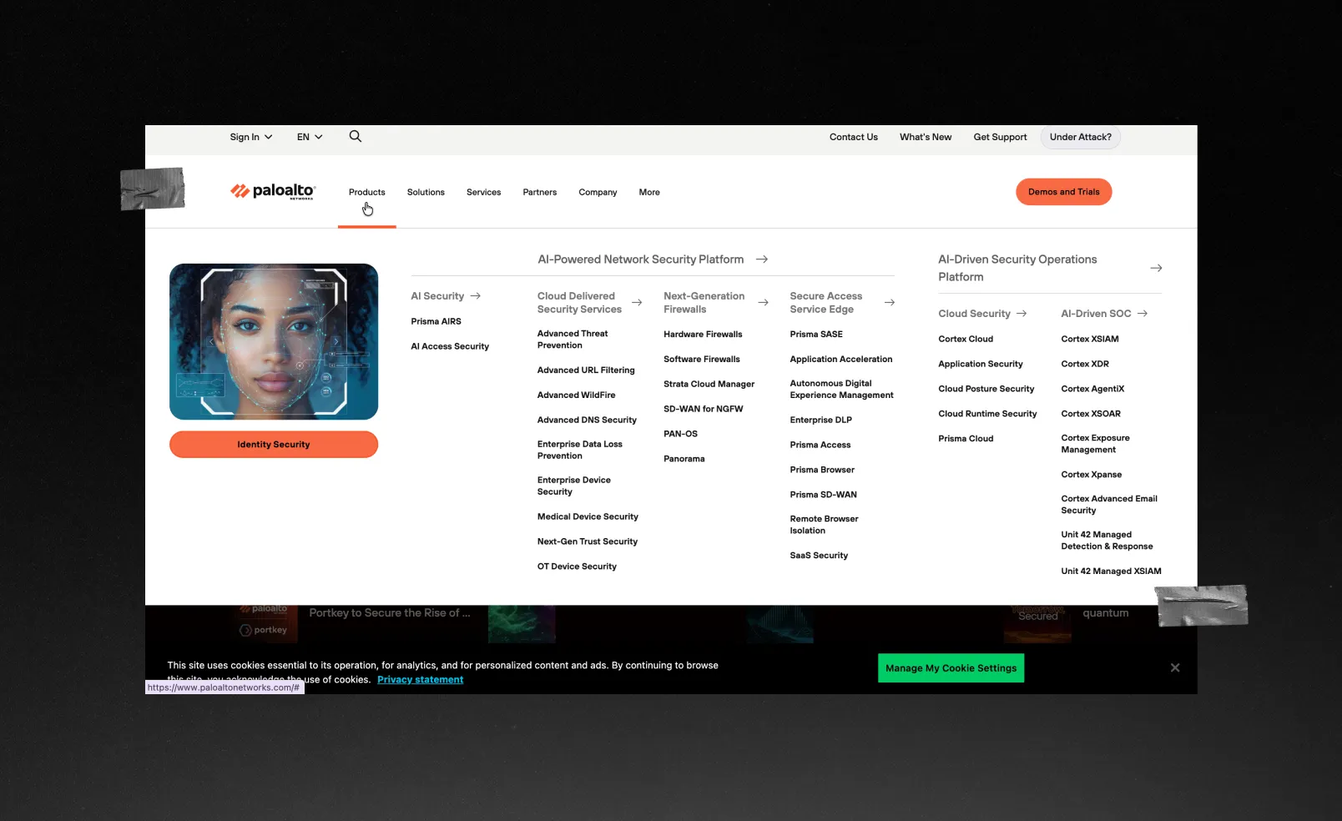1342x821 pixels.
Task: Open Enterprise DLP
Action: pos(821,421)
